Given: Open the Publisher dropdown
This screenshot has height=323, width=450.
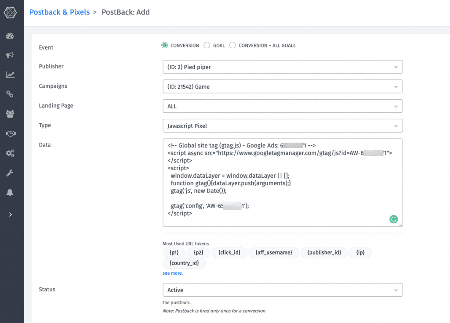Looking at the screenshot, I should click(283, 67).
